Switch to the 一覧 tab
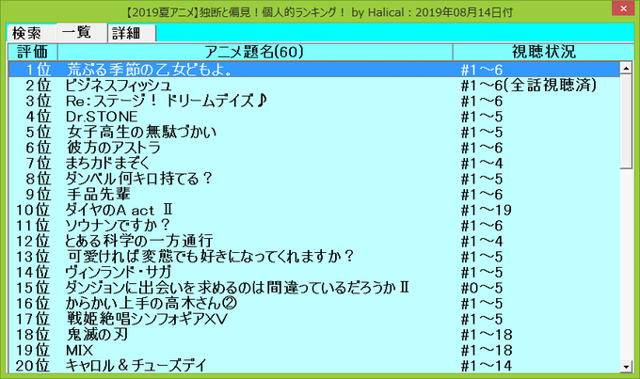The image size is (640, 379). click(82, 32)
